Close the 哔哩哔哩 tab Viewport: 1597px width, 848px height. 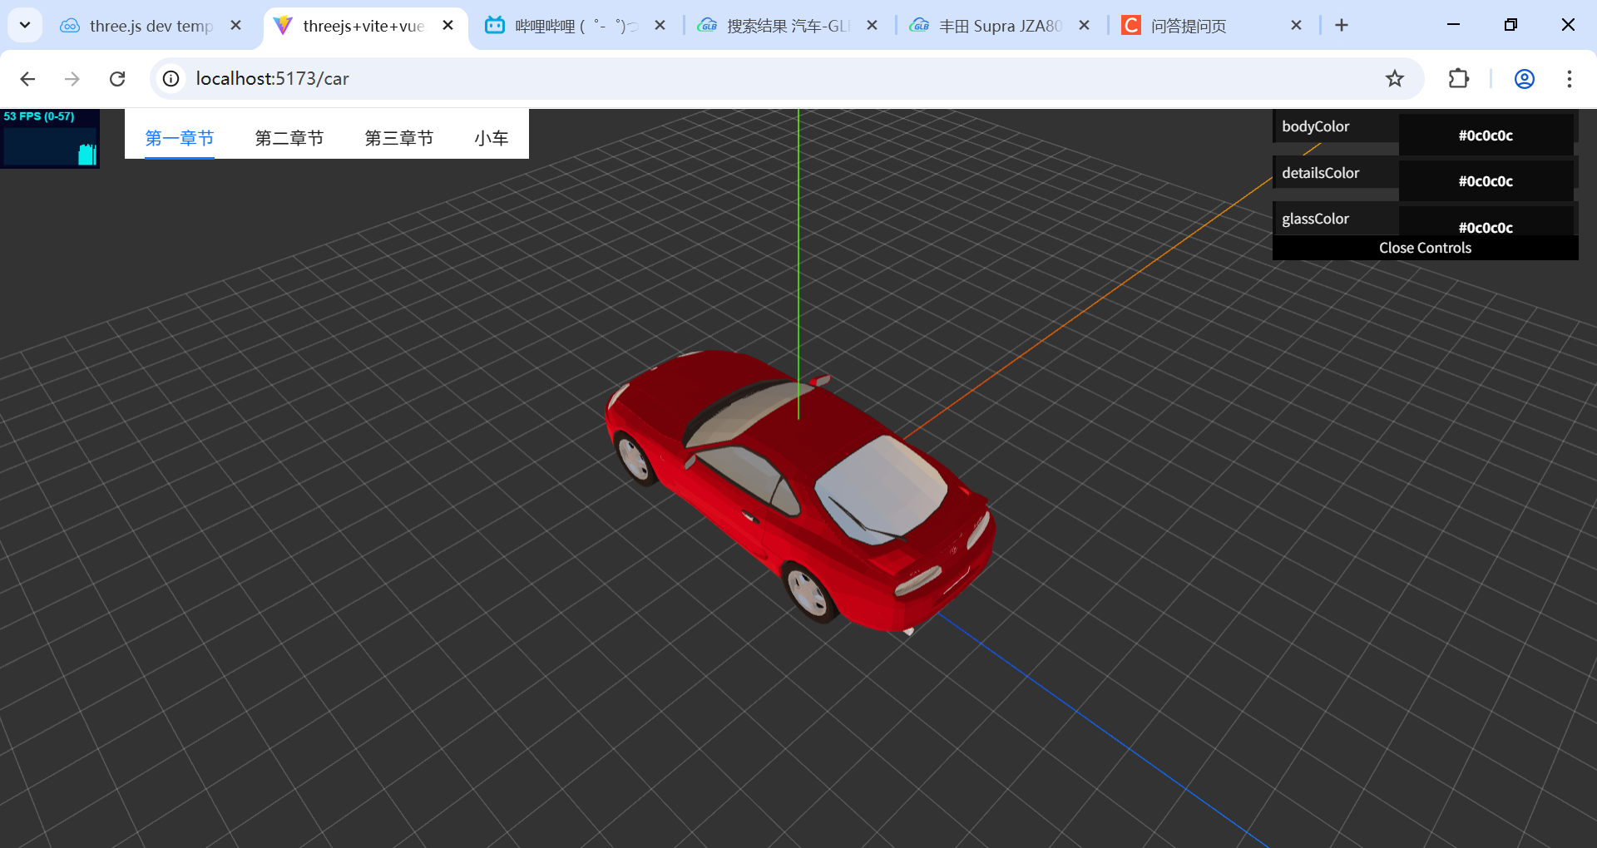[x=660, y=26]
